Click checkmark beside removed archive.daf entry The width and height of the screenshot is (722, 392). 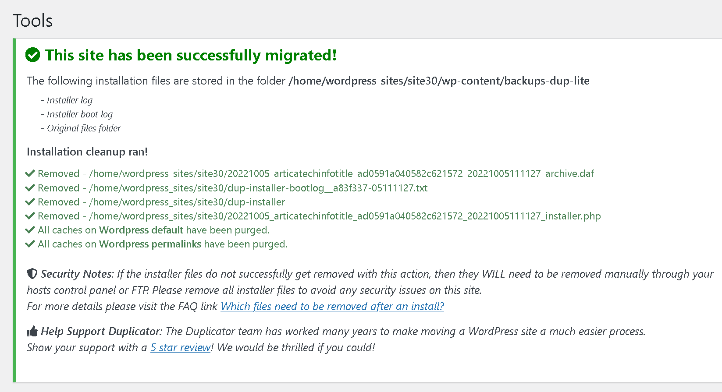point(30,173)
